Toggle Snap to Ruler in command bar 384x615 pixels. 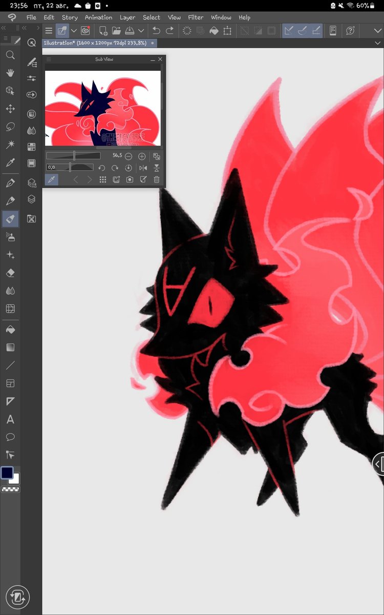pyautogui.click(x=289, y=31)
